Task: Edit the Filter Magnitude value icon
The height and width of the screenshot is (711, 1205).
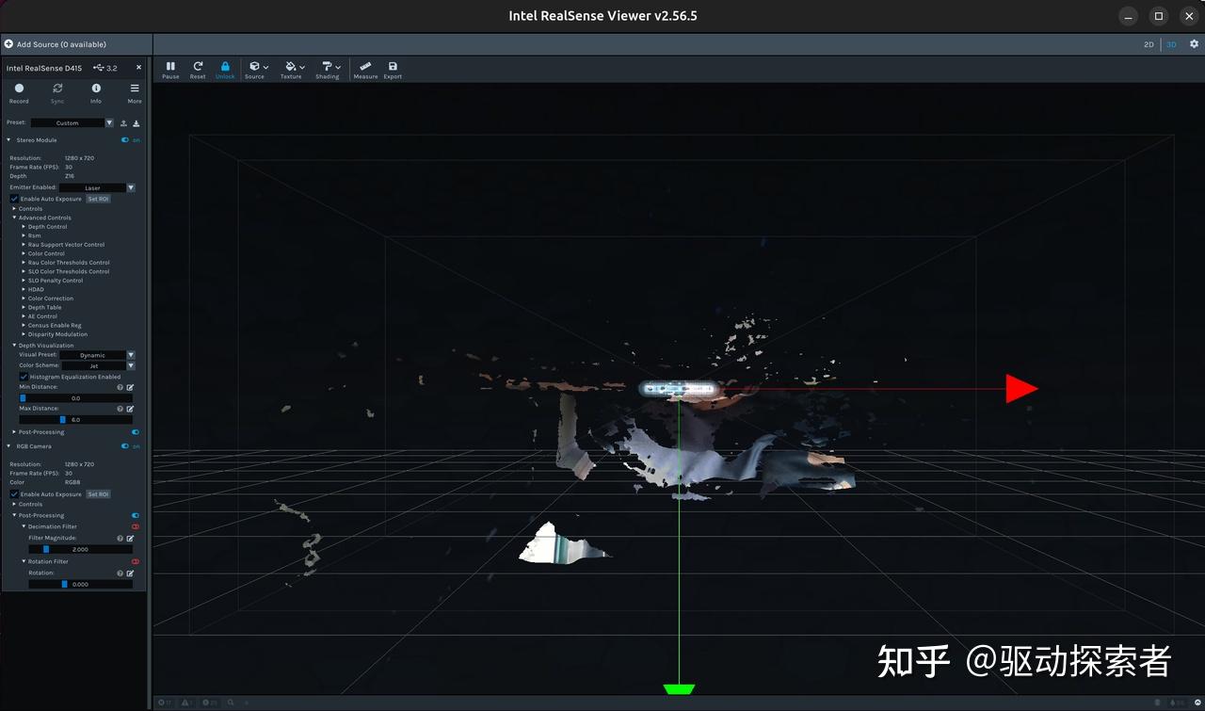Action: [x=130, y=538]
